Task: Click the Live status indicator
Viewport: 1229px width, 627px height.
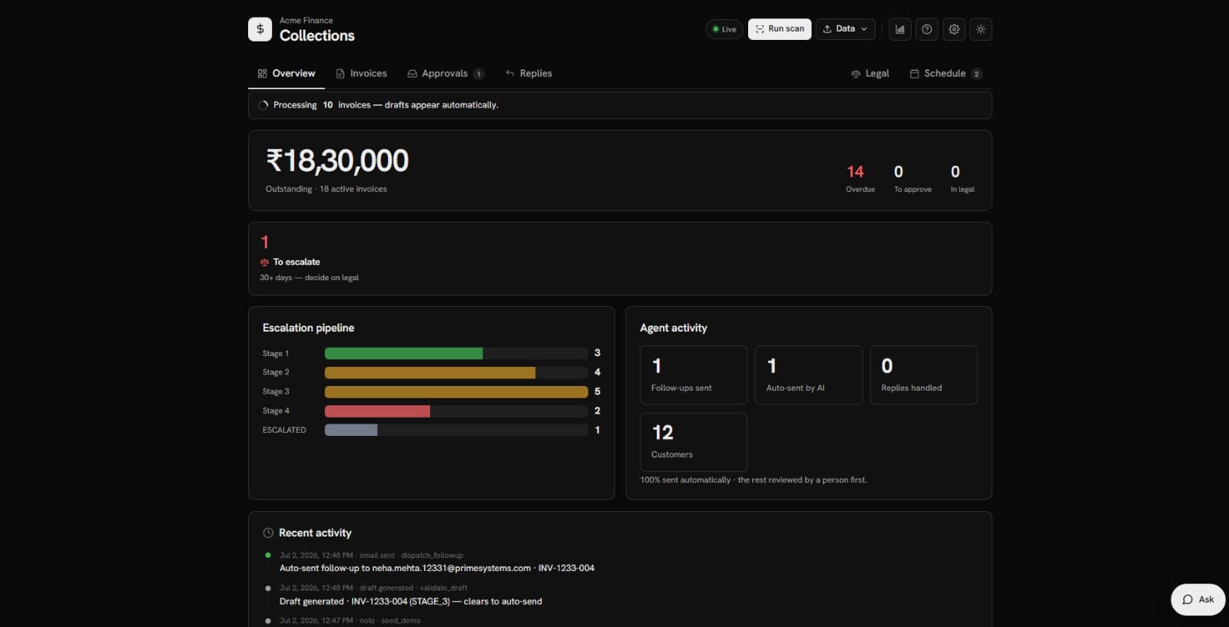Action: [x=724, y=29]
